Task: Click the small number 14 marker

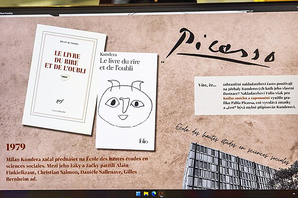Action: click(x=162, y=62)
